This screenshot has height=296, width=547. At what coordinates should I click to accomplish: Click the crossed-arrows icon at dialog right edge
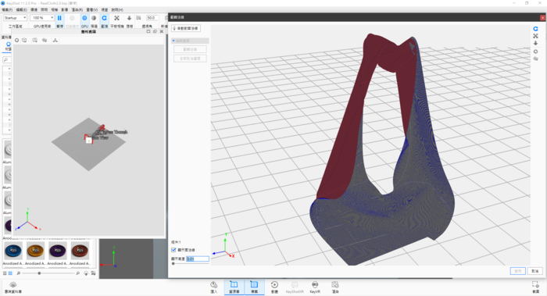535,36
